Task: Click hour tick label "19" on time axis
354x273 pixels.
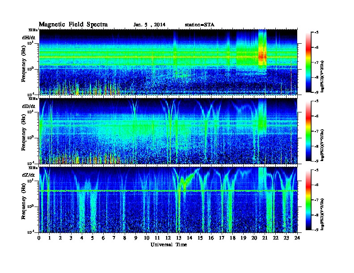Action: tap(243, 238)
